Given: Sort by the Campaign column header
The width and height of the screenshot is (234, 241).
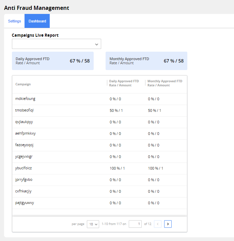Looking at the screenshot, I should pyautogui.click(x=23, y=84).
